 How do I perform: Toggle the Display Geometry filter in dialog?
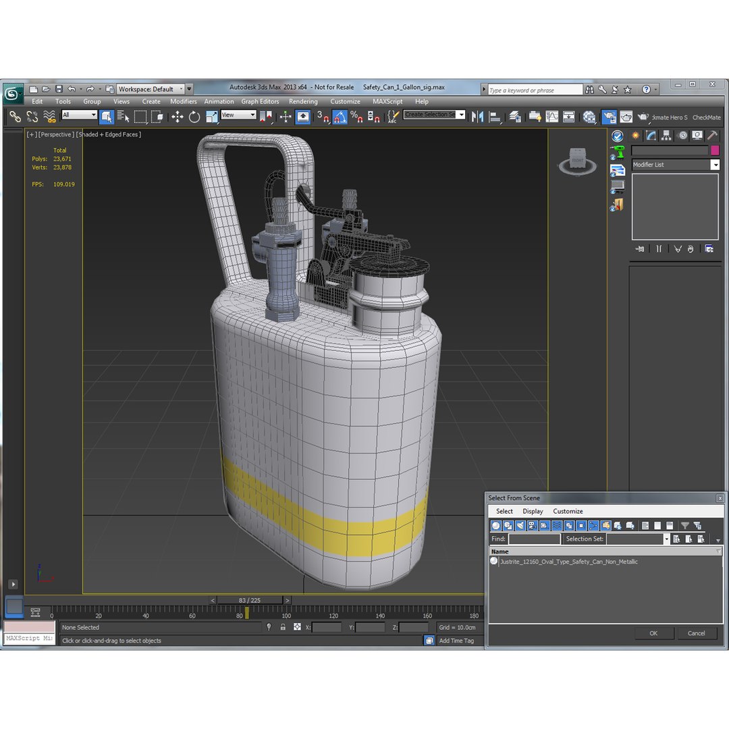[496, 526]
